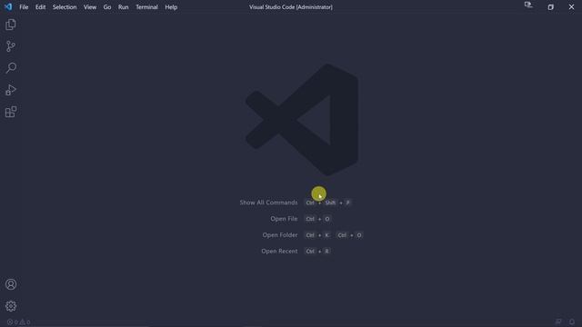Click the Open File label
Image resolution: width=582 pixels, height=327 pixels.
[284, 219]
